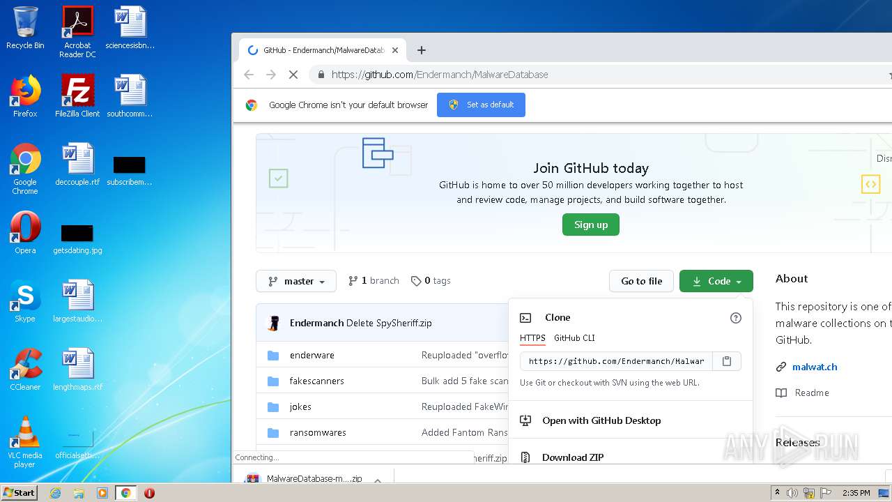Click the volume icon in system tray

tap(792, 493)
